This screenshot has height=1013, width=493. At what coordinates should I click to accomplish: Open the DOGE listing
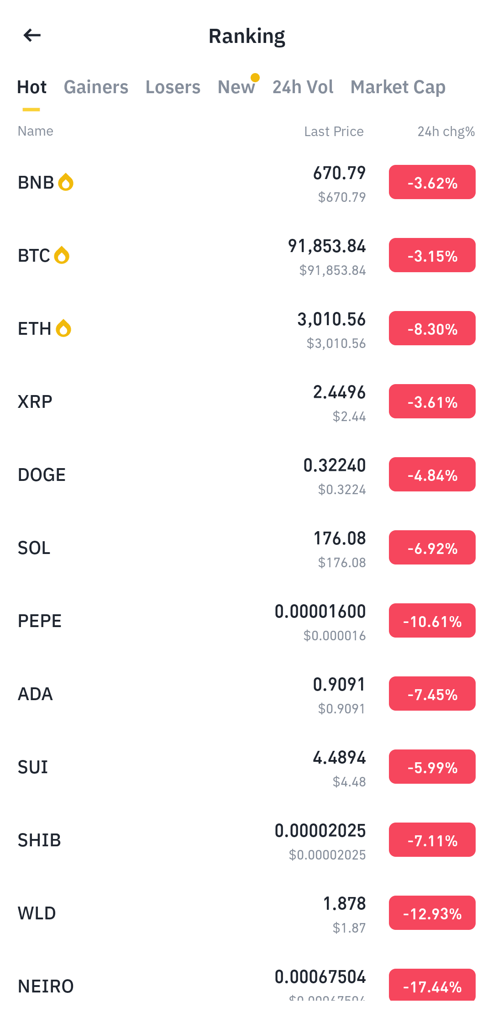pyautogui.click(x=246, y=475)
